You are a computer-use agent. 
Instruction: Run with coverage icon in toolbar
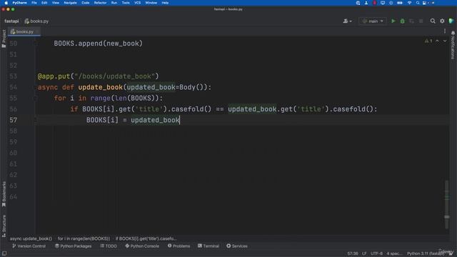pos(411,21)
